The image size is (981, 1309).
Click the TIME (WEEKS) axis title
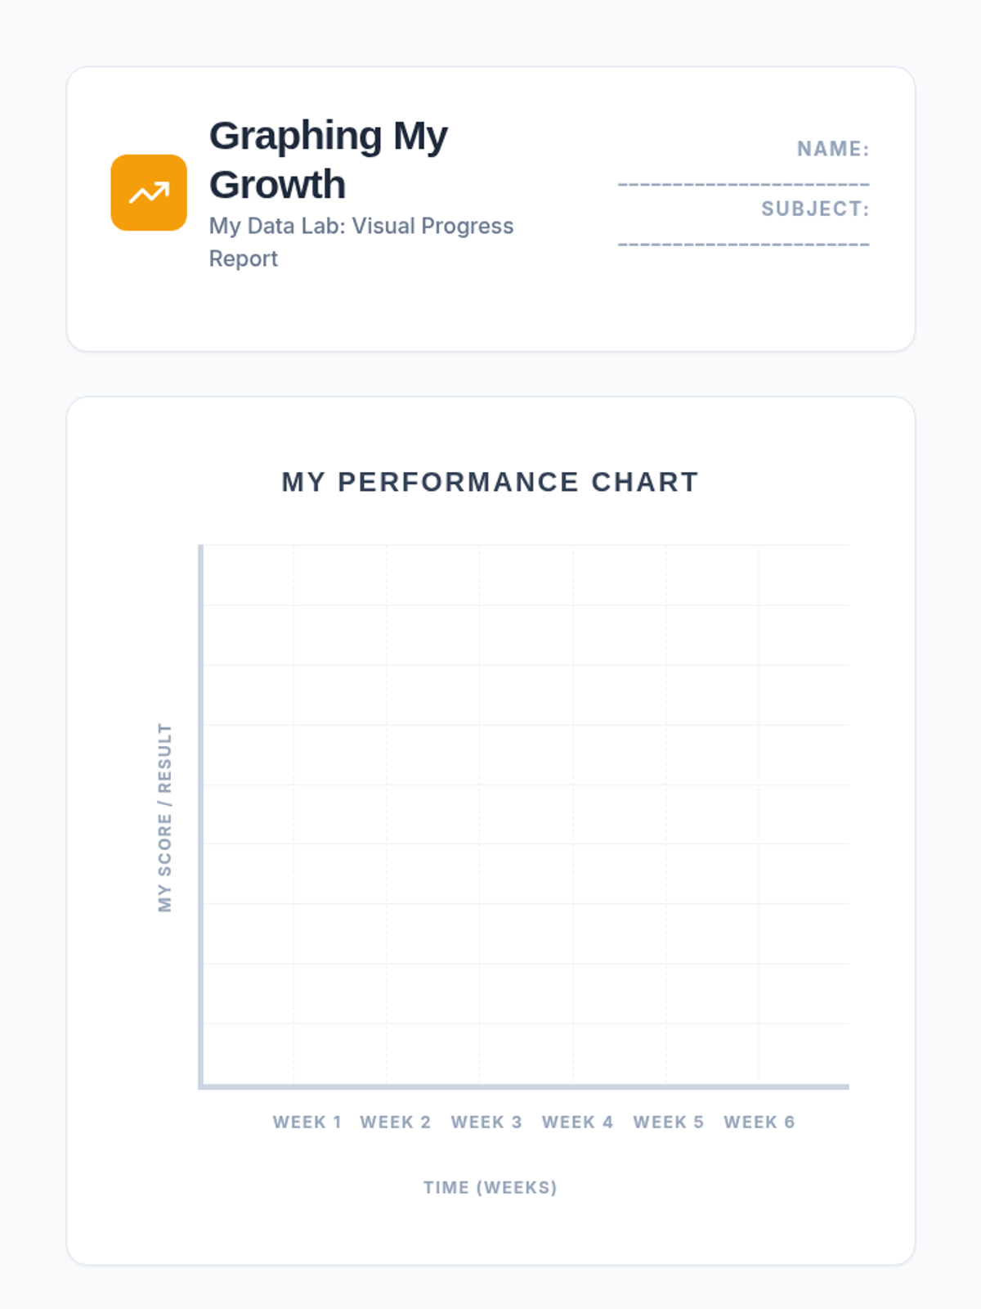click(490, 1188)
